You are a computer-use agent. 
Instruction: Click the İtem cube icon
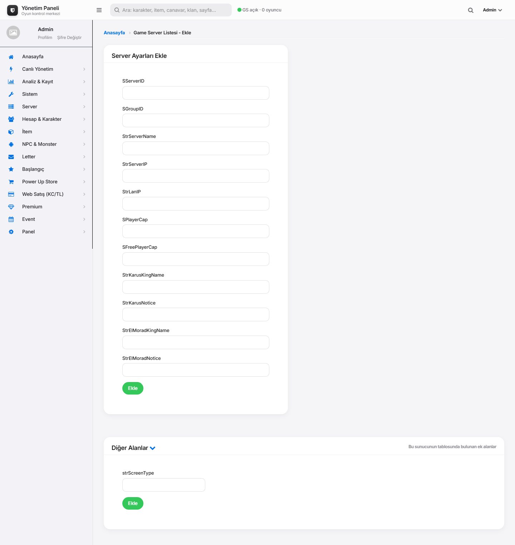tap(11, 132)
